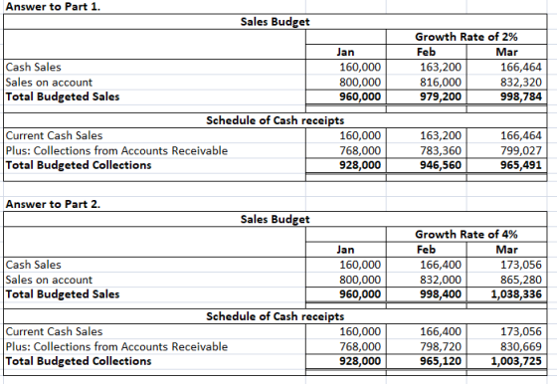Click Part 1 Cash Sales Feb value 163,200

pyautogui.click(x=427, y=67)
